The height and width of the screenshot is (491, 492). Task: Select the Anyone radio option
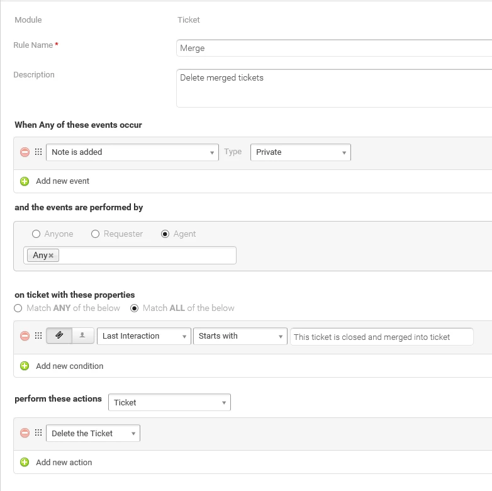36,234
